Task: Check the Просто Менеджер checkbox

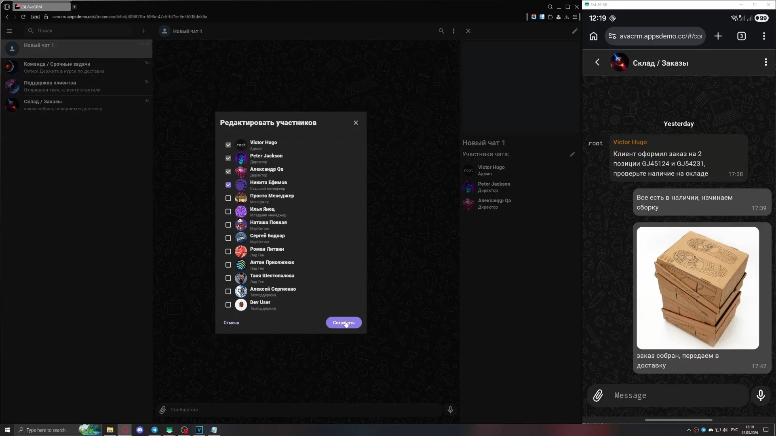Action: (x=228, y=198)
